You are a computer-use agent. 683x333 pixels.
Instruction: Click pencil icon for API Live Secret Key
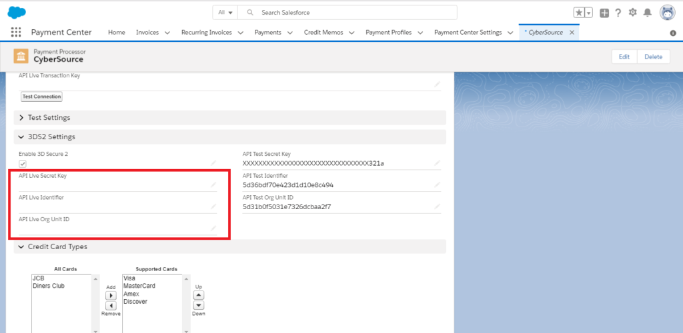tap(213, 184)
